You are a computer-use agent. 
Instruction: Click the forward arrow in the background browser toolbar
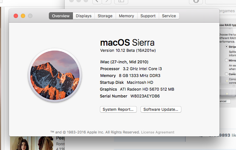point(107,1)
